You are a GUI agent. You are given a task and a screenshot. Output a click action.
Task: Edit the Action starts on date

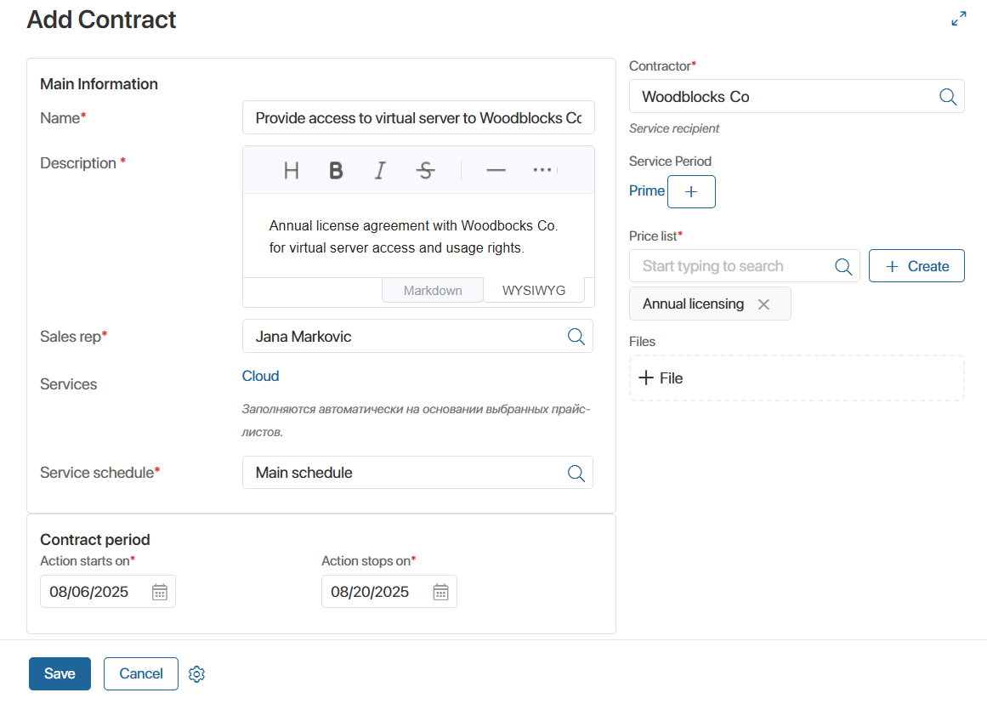click(108, 592)
